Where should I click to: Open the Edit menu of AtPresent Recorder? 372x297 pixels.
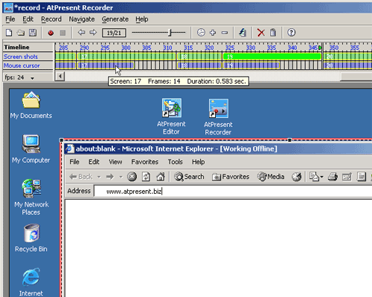tap(28, 19)
